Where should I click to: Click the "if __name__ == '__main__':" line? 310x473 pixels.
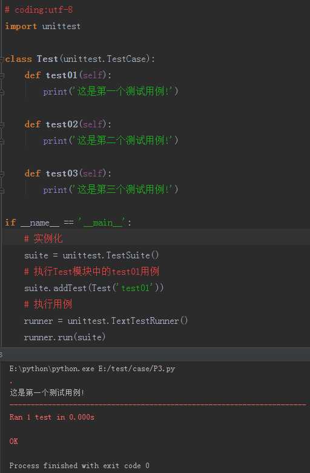68,223
